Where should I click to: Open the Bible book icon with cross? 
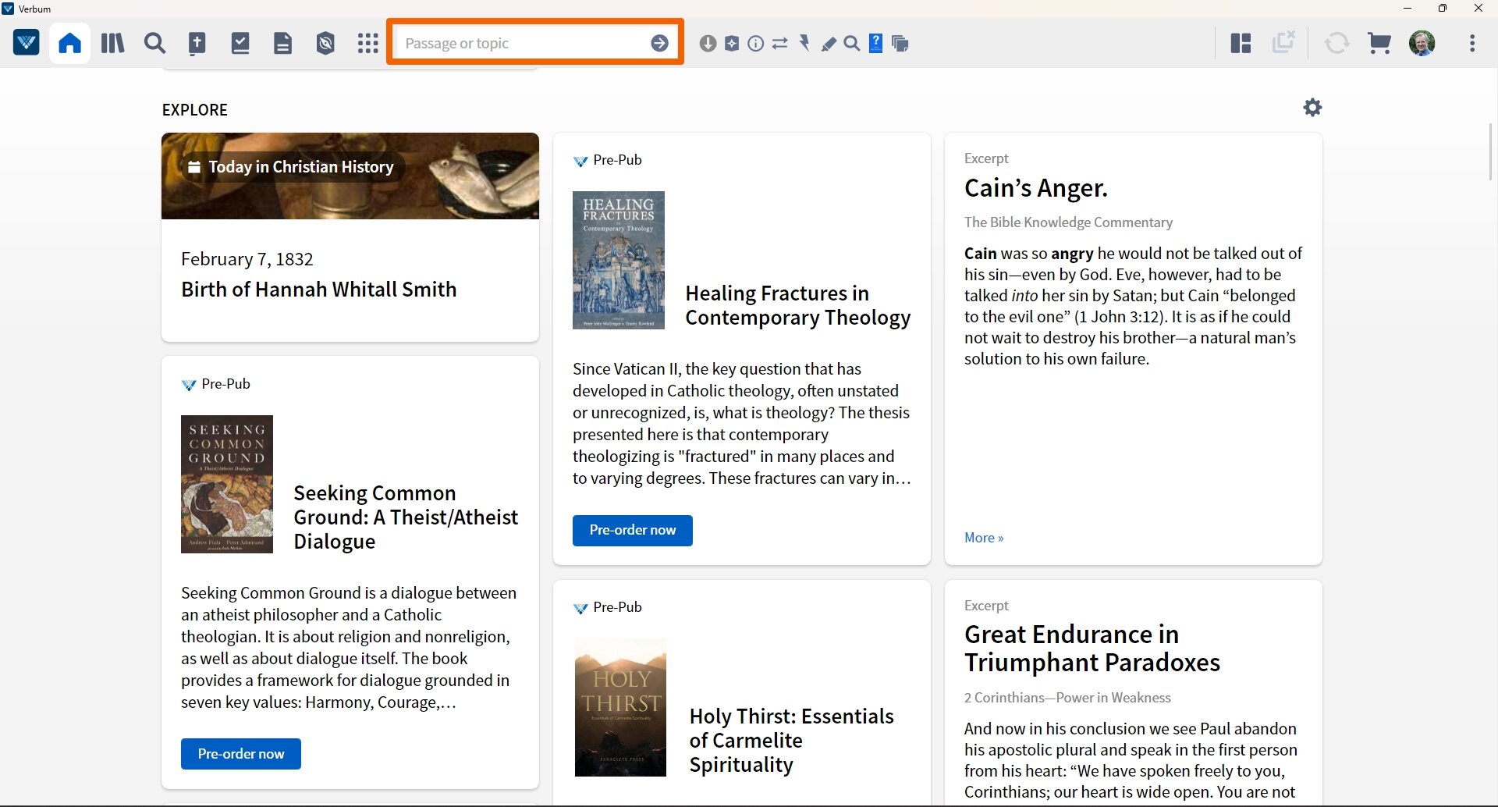[197, 43]
